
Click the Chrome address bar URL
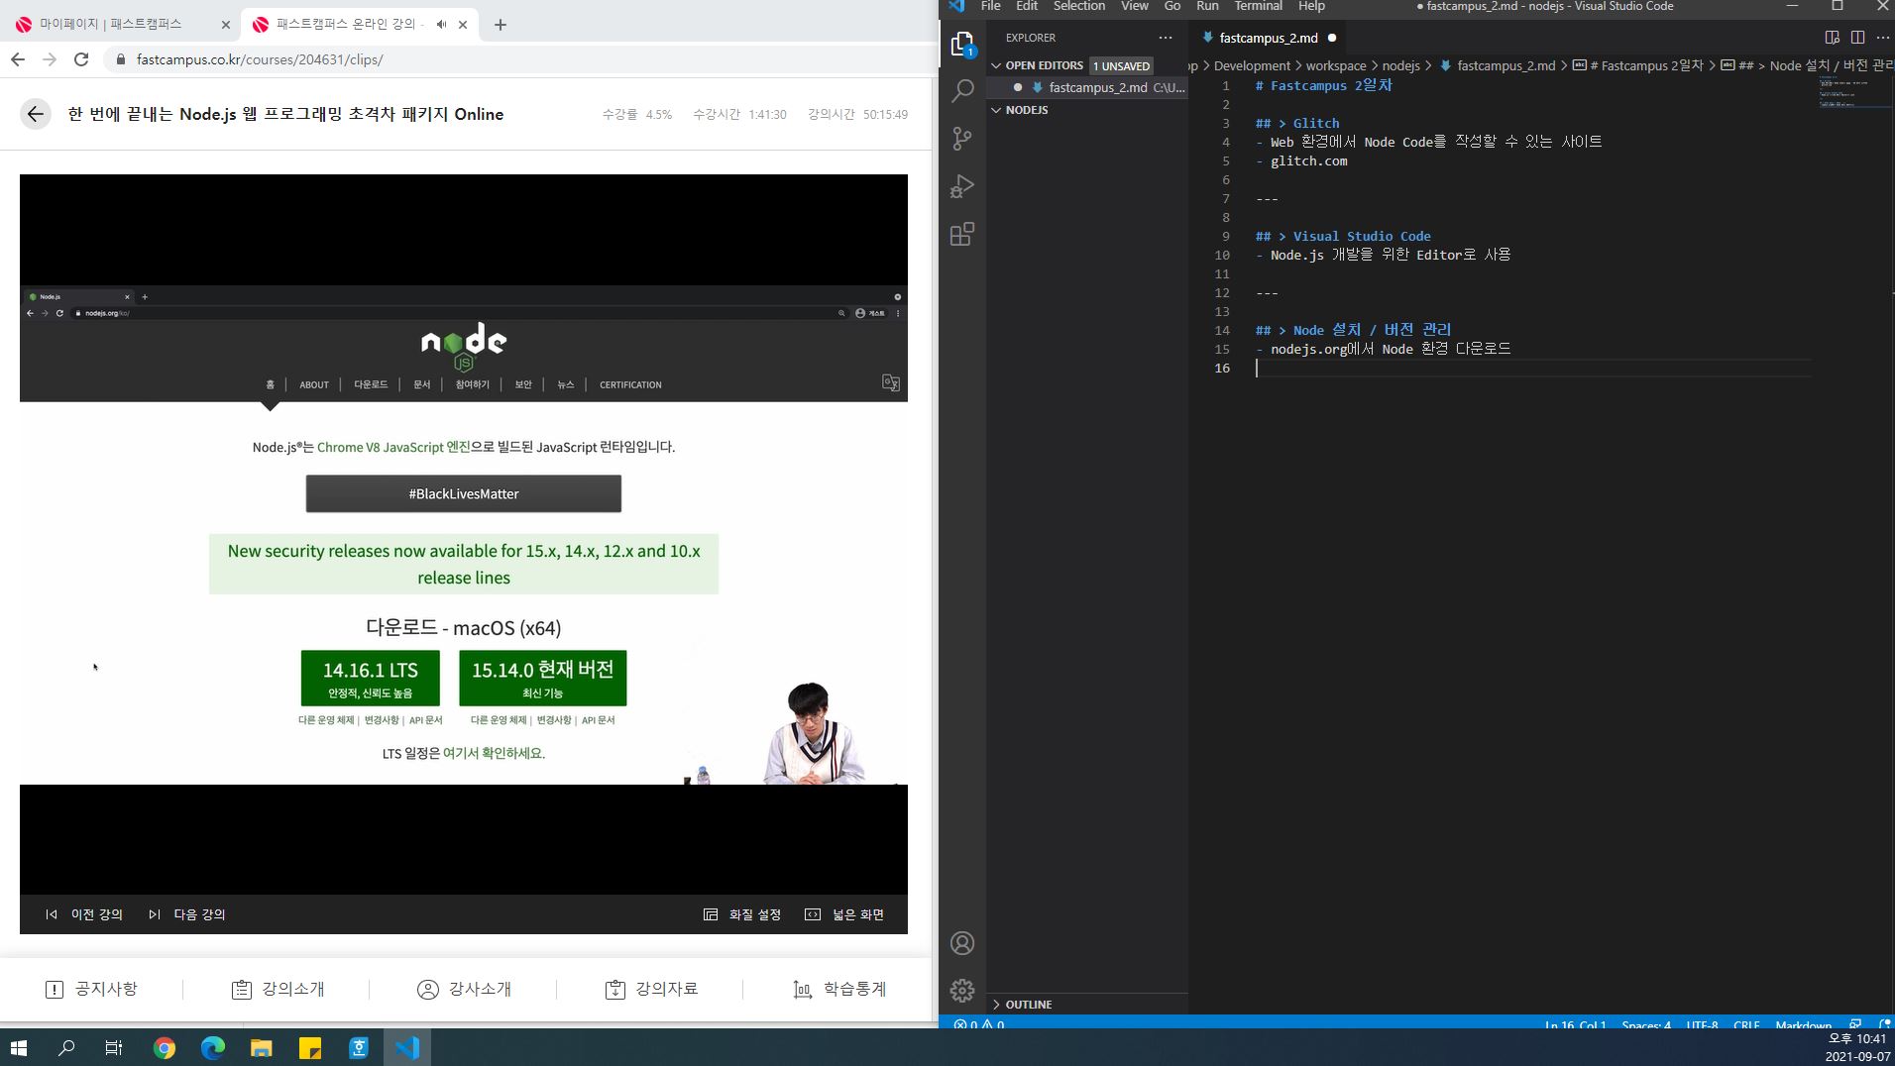[260, 59]
